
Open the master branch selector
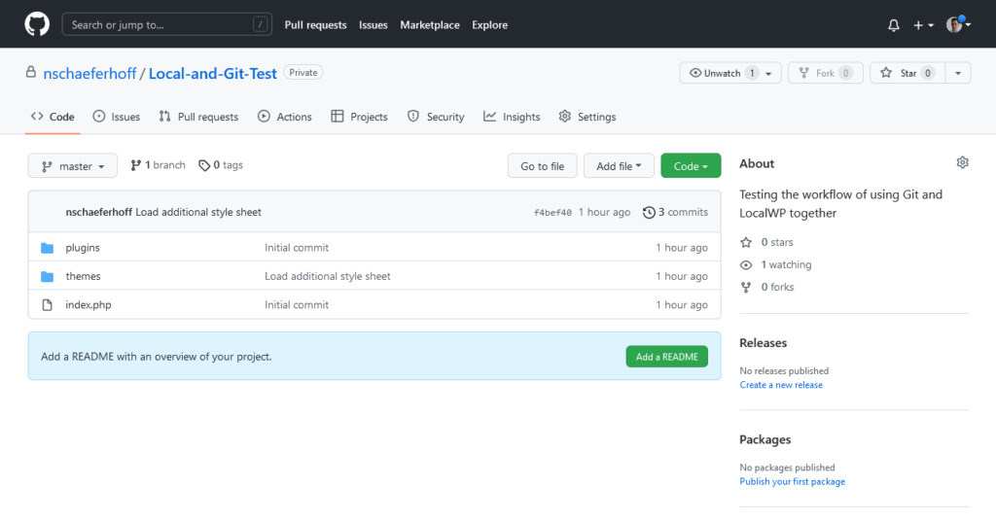(x=72, y=165)
